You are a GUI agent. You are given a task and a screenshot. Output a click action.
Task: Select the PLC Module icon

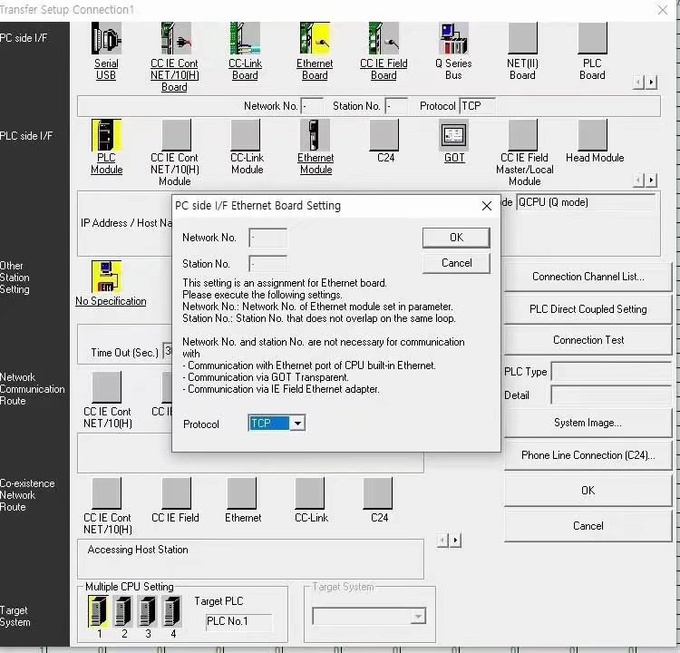106,136
